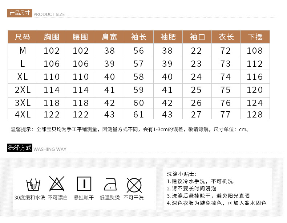Select the 低温熨烫 iron icon

[110, 185]
